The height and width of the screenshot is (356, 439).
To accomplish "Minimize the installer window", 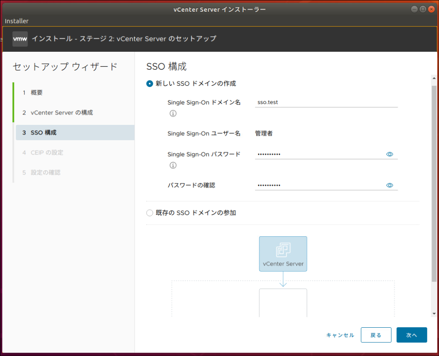I will click(414, 9).
